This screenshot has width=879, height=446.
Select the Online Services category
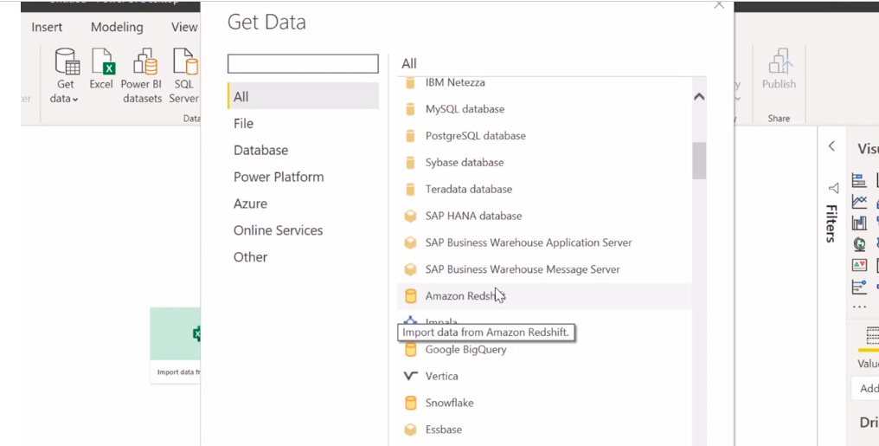304,230
